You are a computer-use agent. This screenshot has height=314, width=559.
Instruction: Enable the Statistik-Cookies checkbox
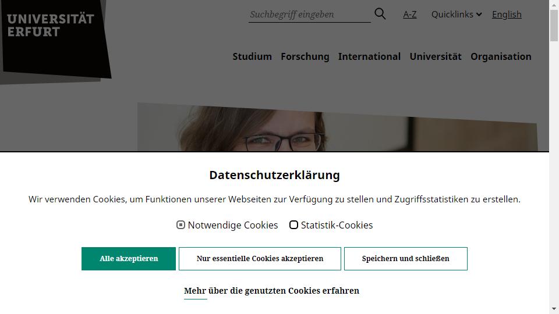pyautogui.click(x=293, y=225)
